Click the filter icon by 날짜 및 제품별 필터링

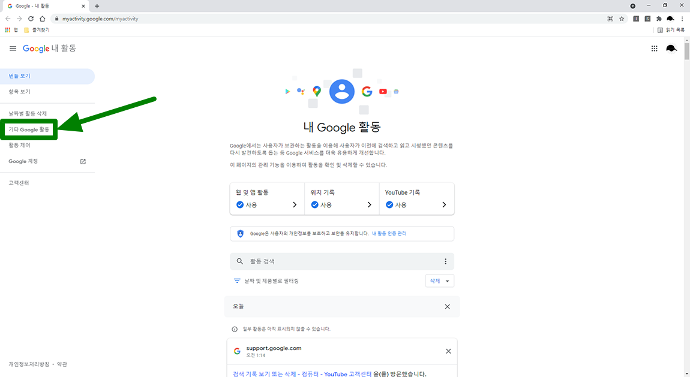coord(237,281)
